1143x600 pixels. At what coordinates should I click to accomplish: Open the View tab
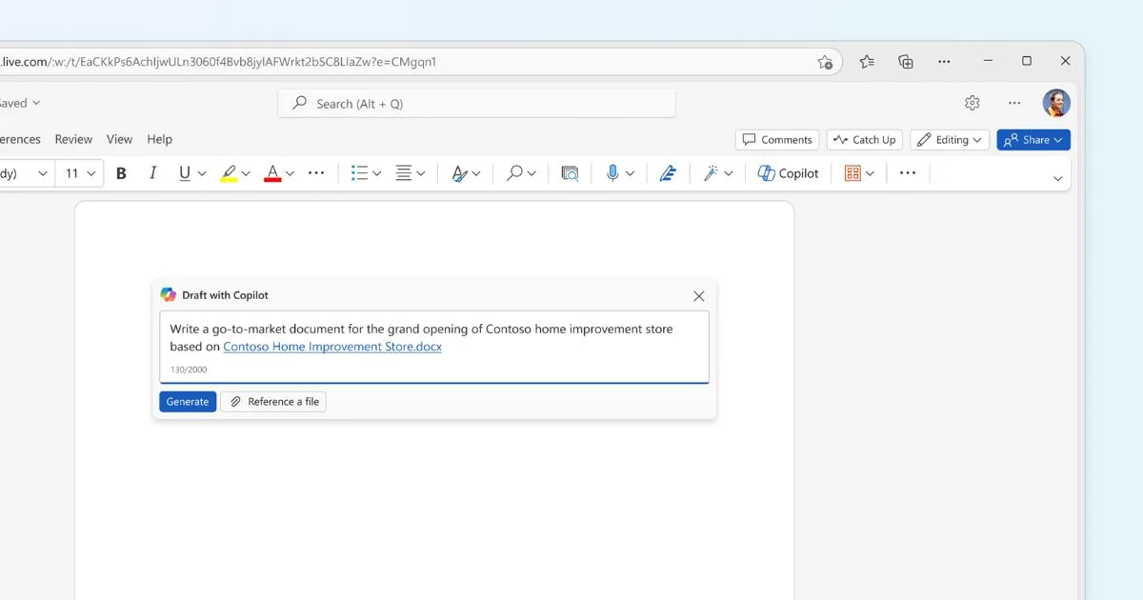(119, 139)
